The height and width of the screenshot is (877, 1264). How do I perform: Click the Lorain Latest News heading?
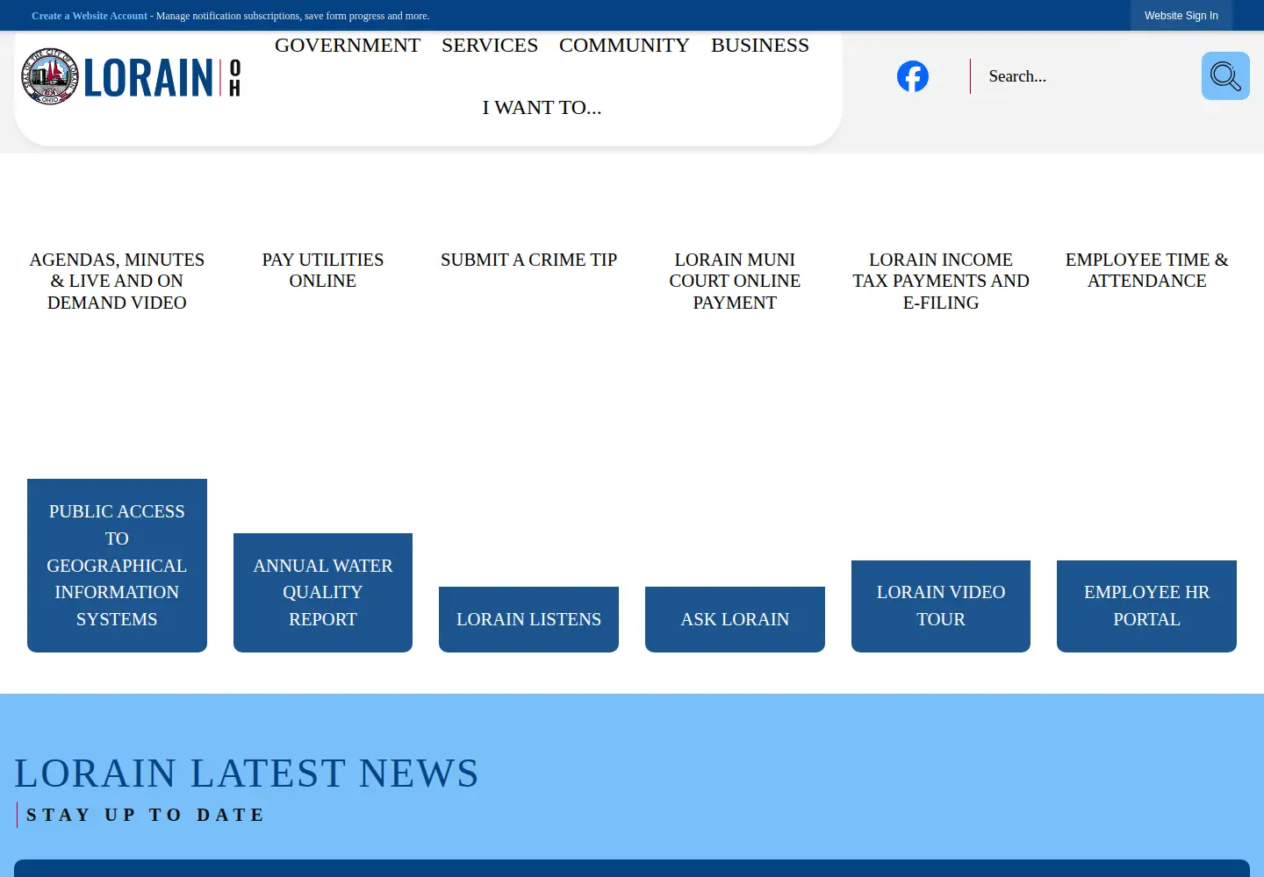pyautogui.click(x=247, y=774)
